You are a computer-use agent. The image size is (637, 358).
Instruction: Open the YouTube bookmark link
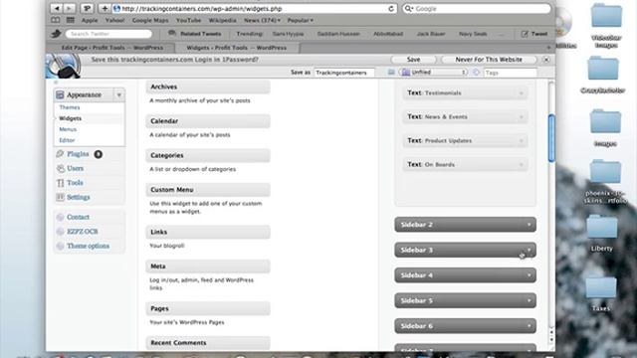click(x=188, y=20)
